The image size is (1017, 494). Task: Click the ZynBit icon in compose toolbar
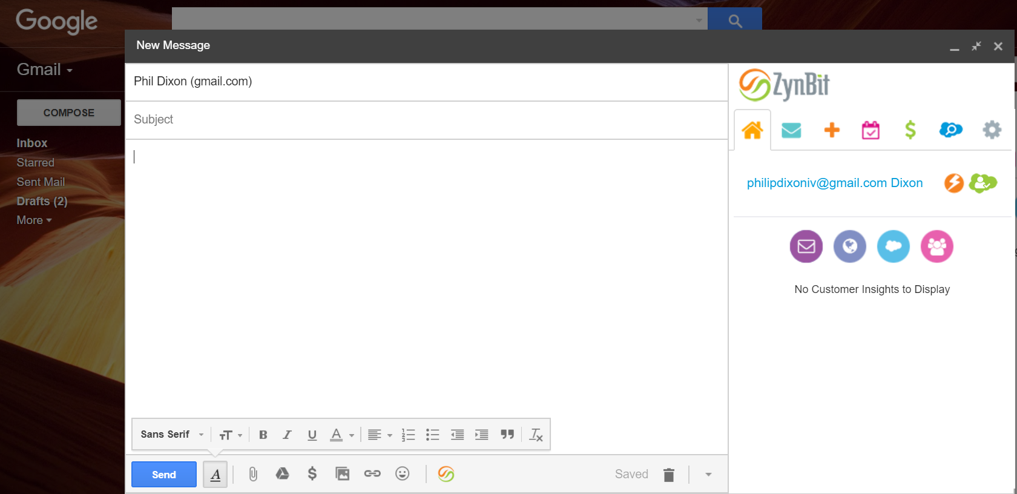(446, 474)
